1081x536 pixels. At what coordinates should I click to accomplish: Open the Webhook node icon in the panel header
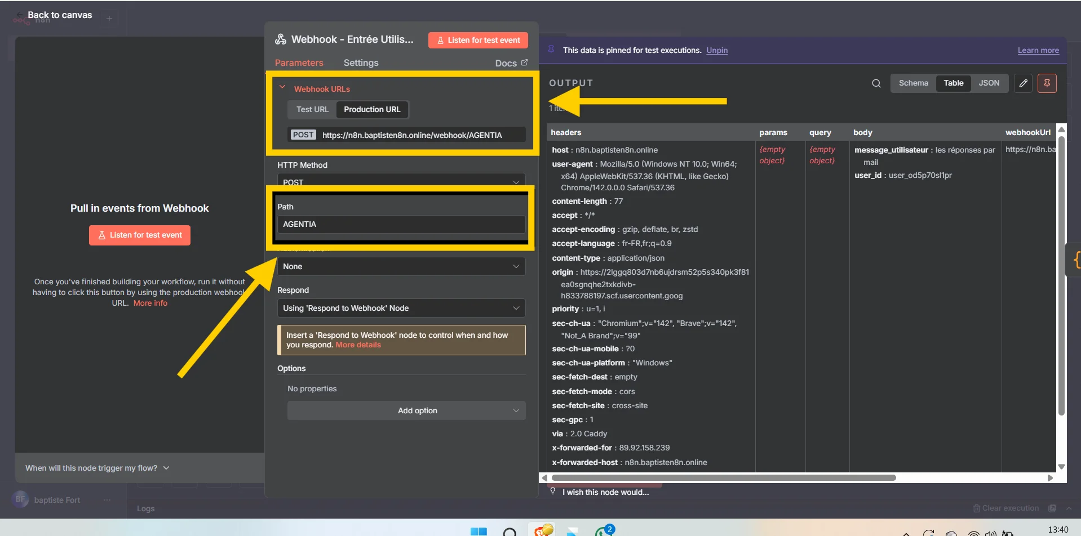tap(281, 39)
